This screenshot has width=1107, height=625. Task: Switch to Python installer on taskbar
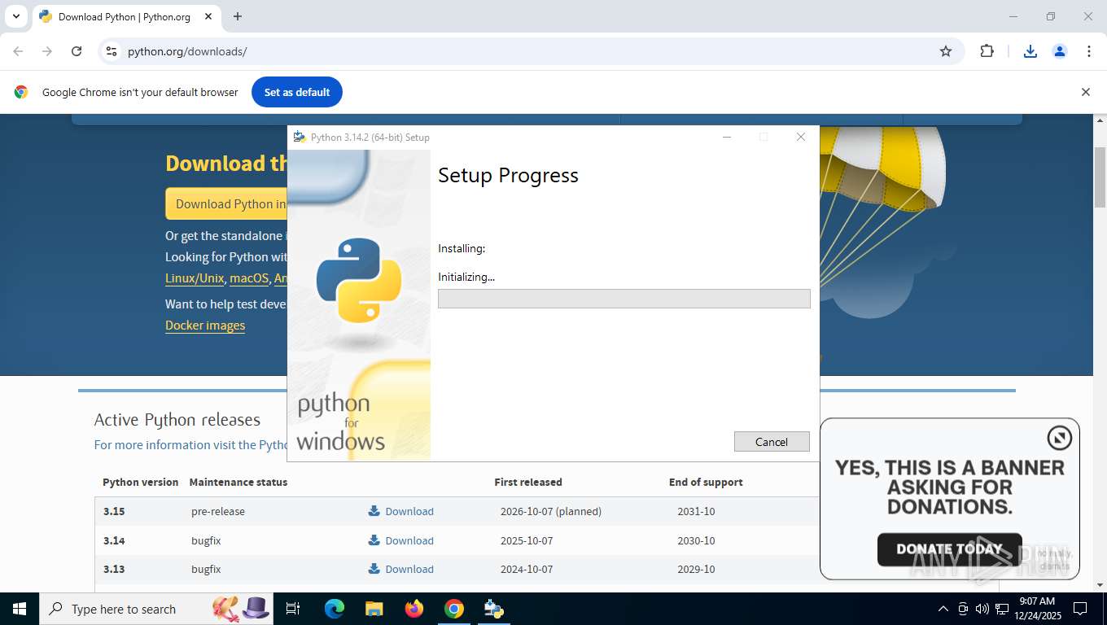pos(494,609)
